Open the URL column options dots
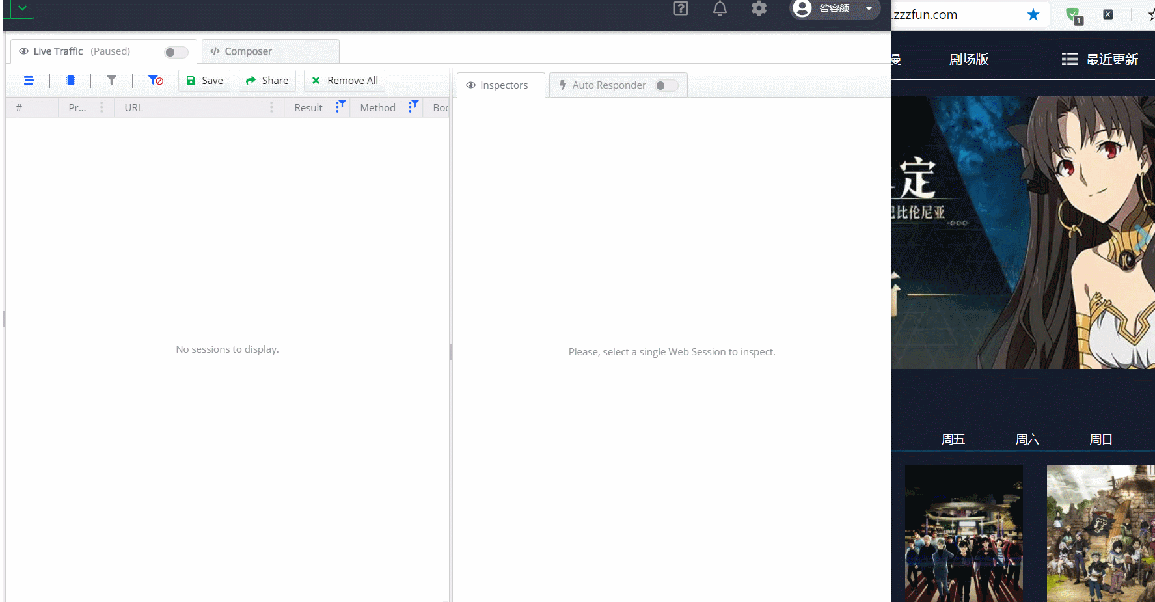This screenshot has height=602, width=1155. coord(271,107)
